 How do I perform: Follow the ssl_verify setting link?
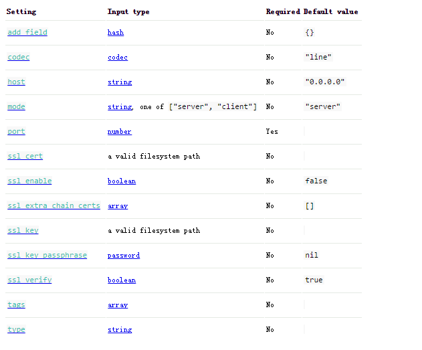(x=29, y=280)
